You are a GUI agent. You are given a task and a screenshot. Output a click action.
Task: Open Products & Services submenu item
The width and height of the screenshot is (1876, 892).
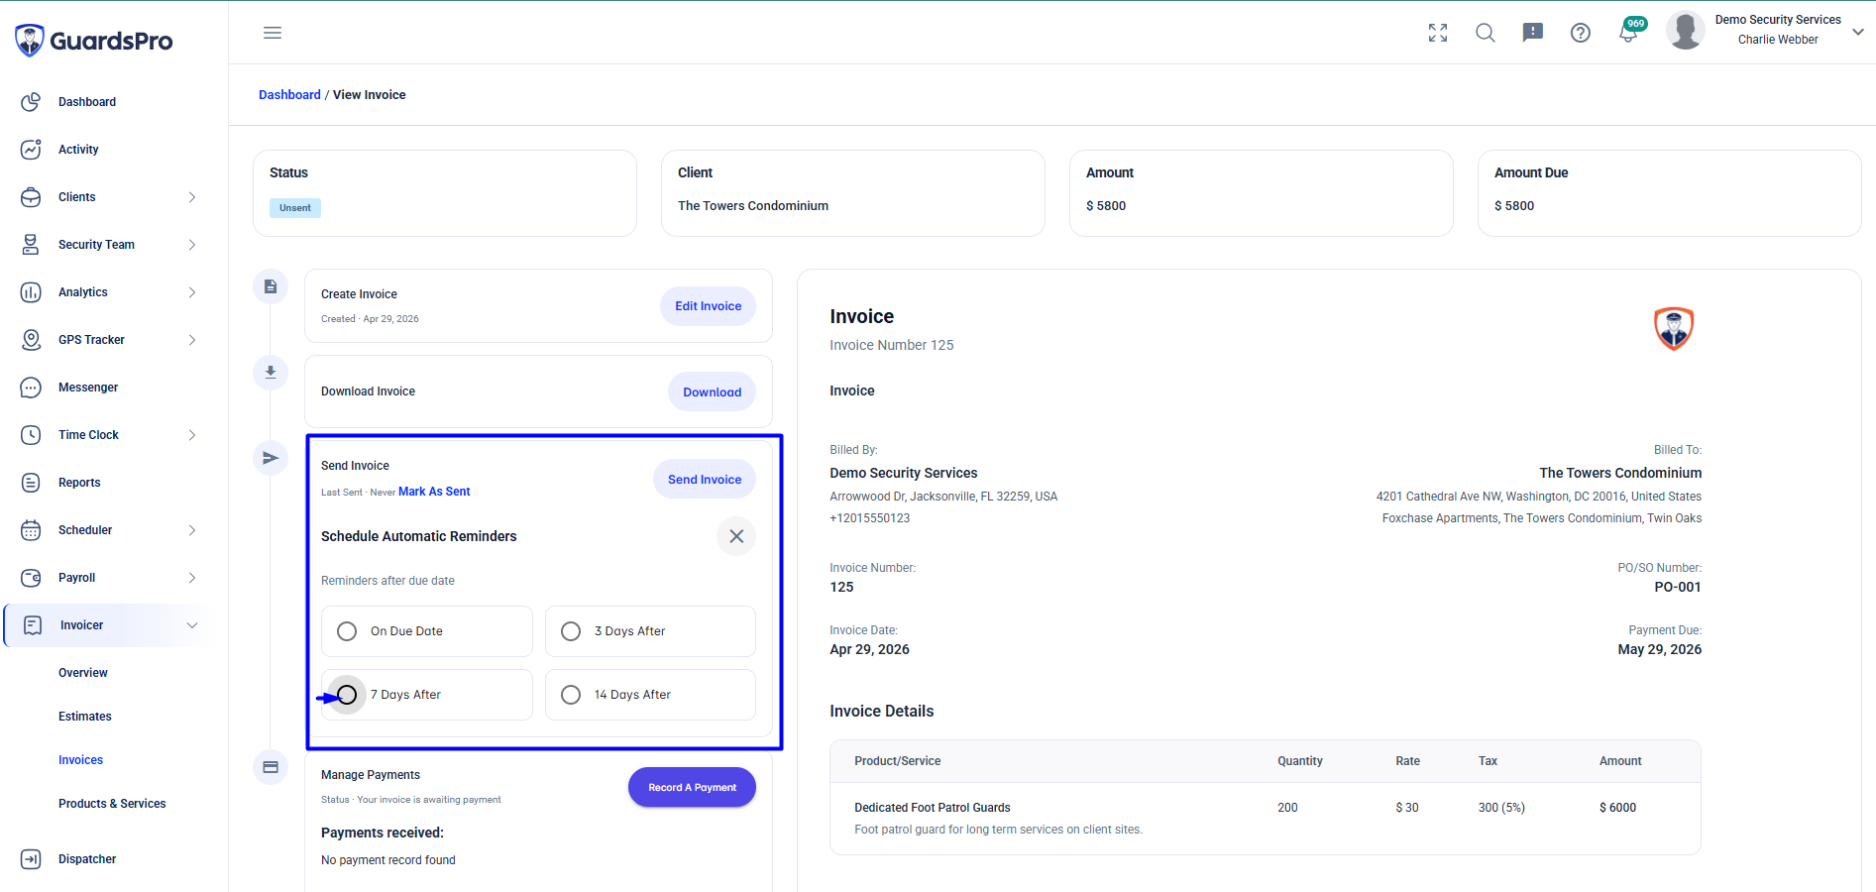[112, 804]
